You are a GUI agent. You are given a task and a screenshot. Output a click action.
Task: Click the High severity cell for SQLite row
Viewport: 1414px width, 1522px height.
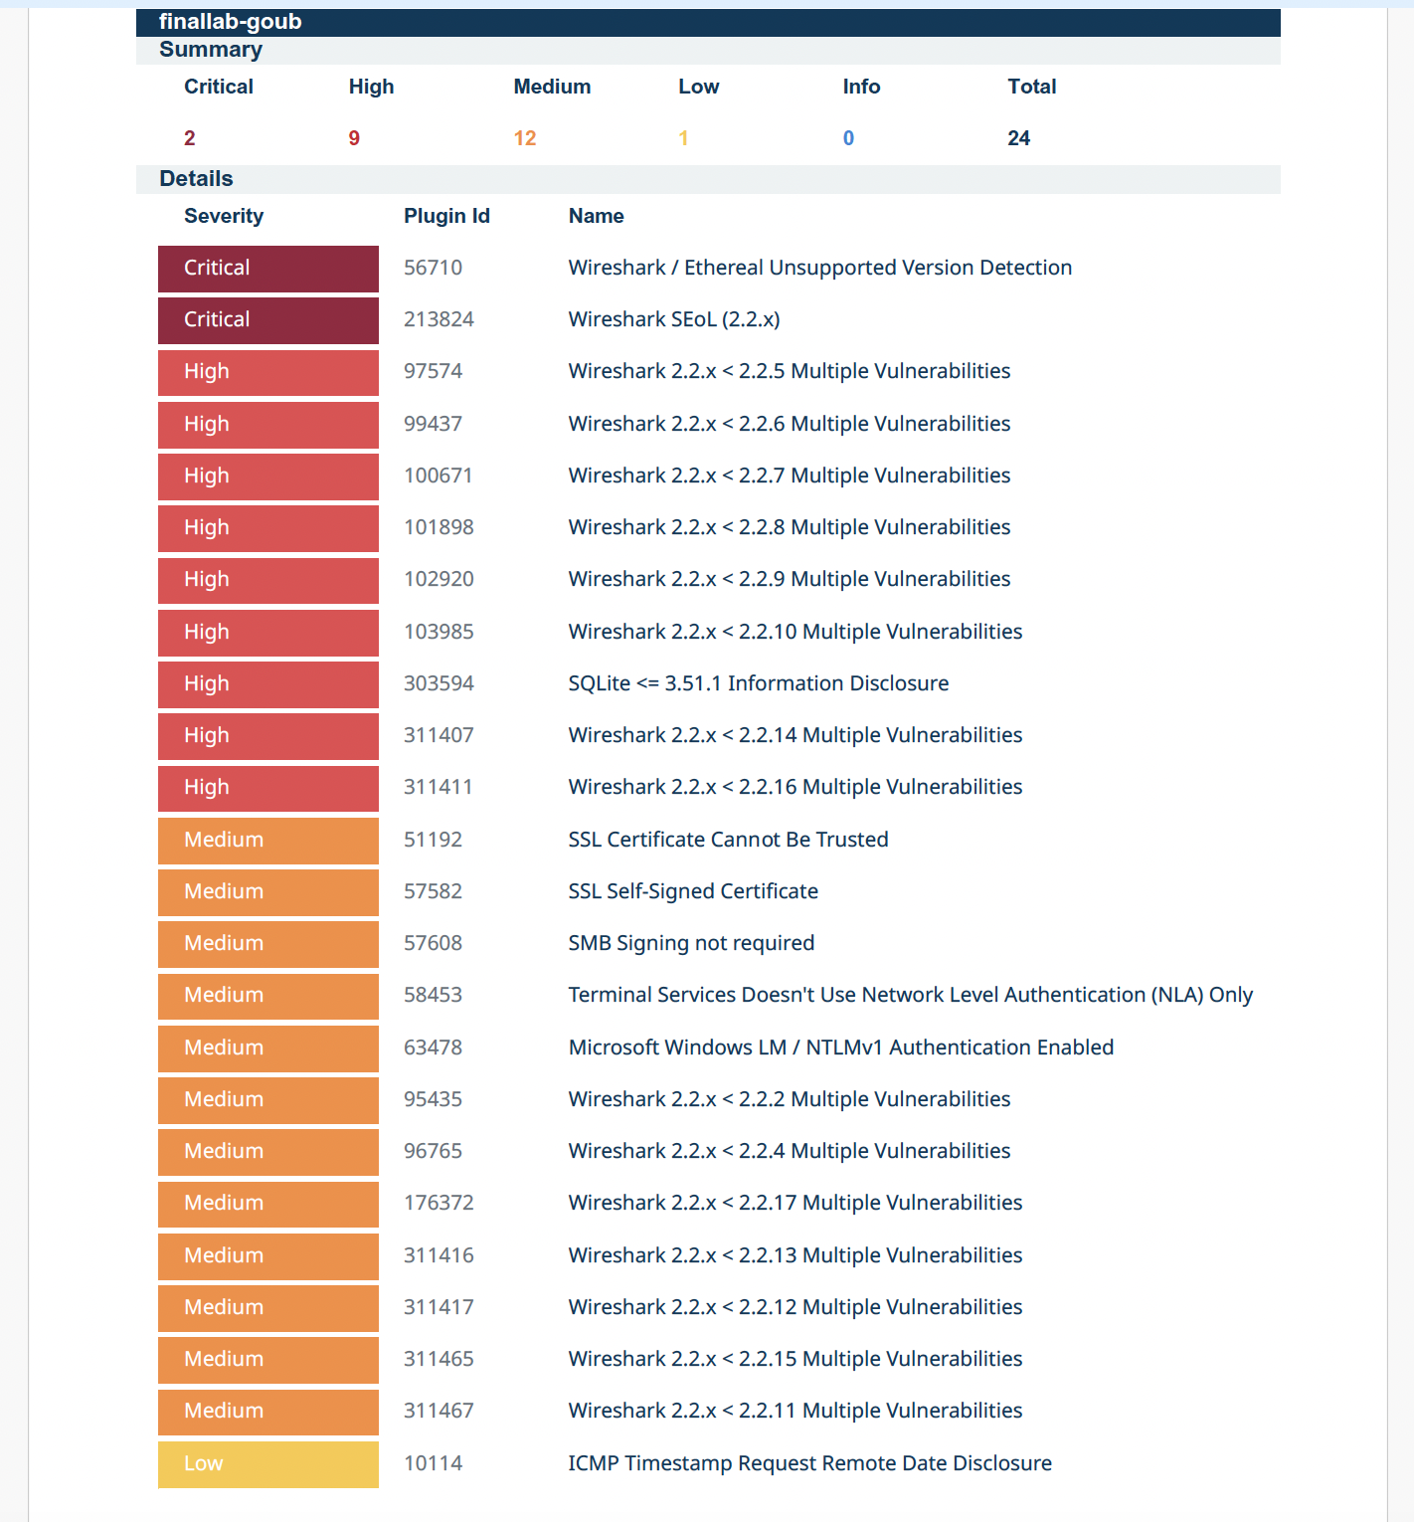(x=268, y=684)
